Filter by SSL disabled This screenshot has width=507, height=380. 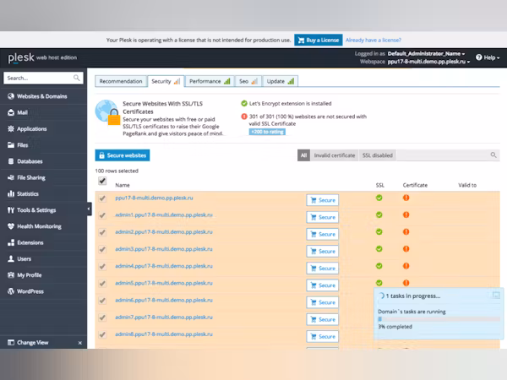click(x=378, y=155)
